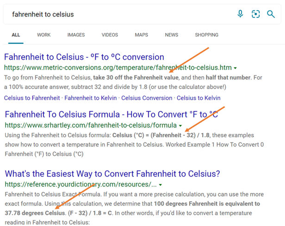Click the microphone voice search icon
Screen dimensions: 285x226
[x=240, y=14]
